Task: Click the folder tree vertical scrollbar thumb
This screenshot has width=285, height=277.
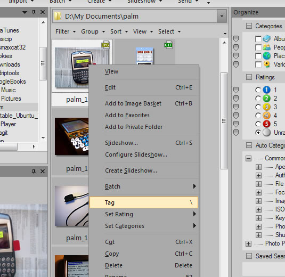Action: click(x=43, y=63)
